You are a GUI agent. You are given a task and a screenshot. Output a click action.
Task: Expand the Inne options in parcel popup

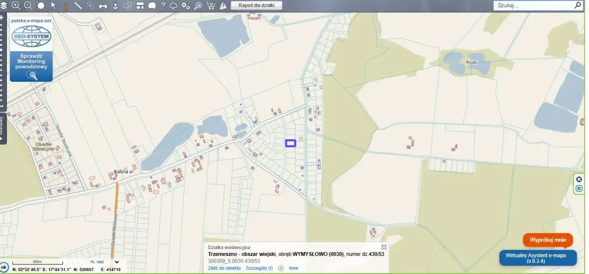click(x=294, y=268)
